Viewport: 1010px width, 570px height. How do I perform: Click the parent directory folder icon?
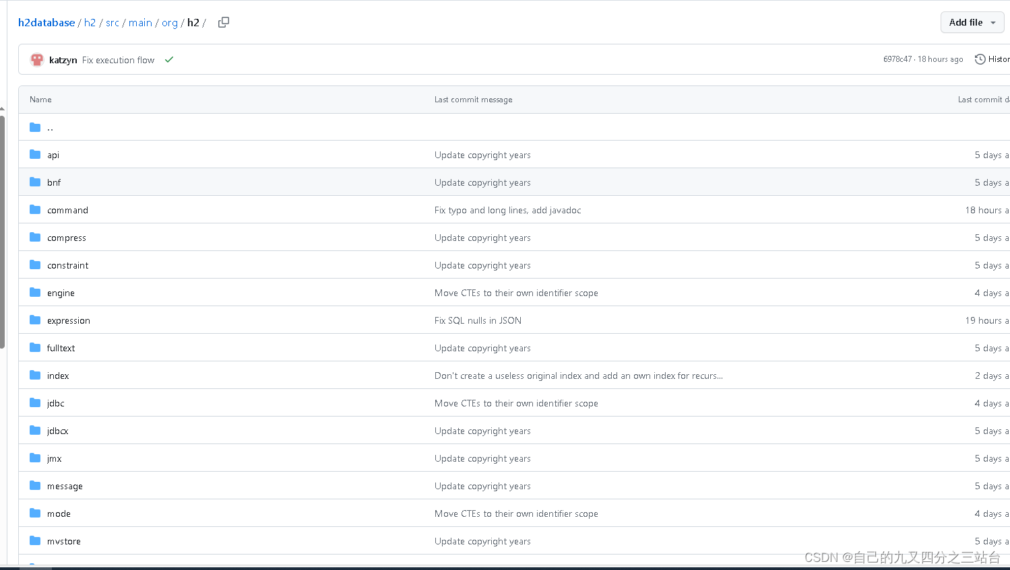coord(35,127)
